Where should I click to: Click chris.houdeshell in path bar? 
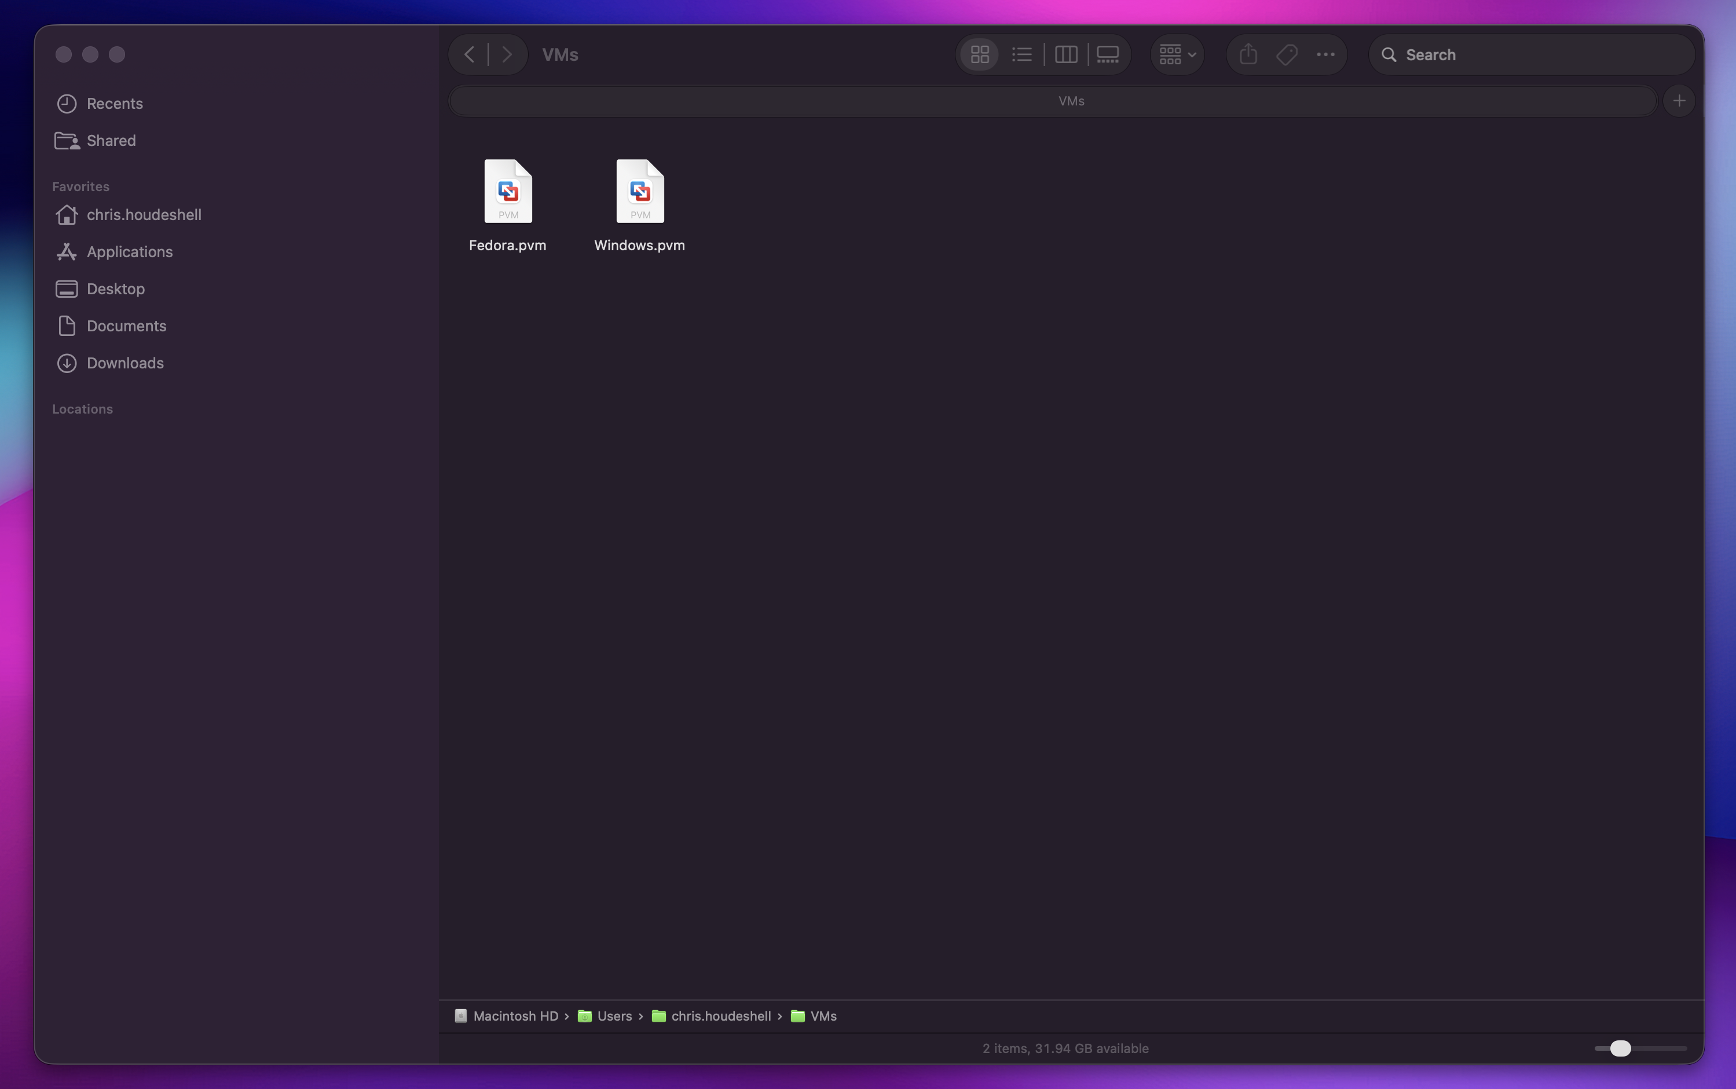712,1016
